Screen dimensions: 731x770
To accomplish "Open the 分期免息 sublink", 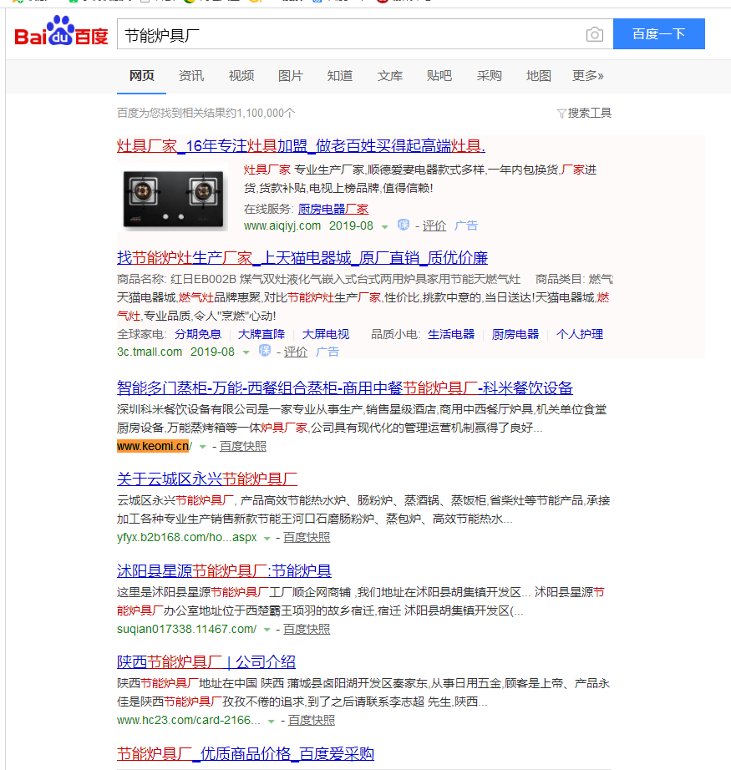I will (x=198, y=334).
